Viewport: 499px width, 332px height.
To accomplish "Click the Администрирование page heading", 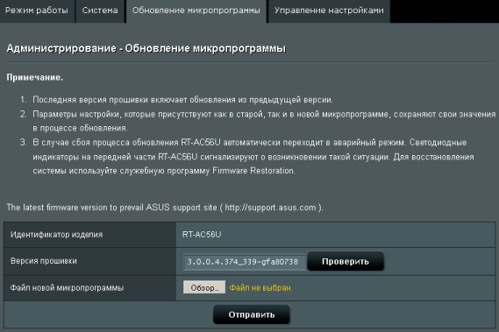I will pos(146,49).
